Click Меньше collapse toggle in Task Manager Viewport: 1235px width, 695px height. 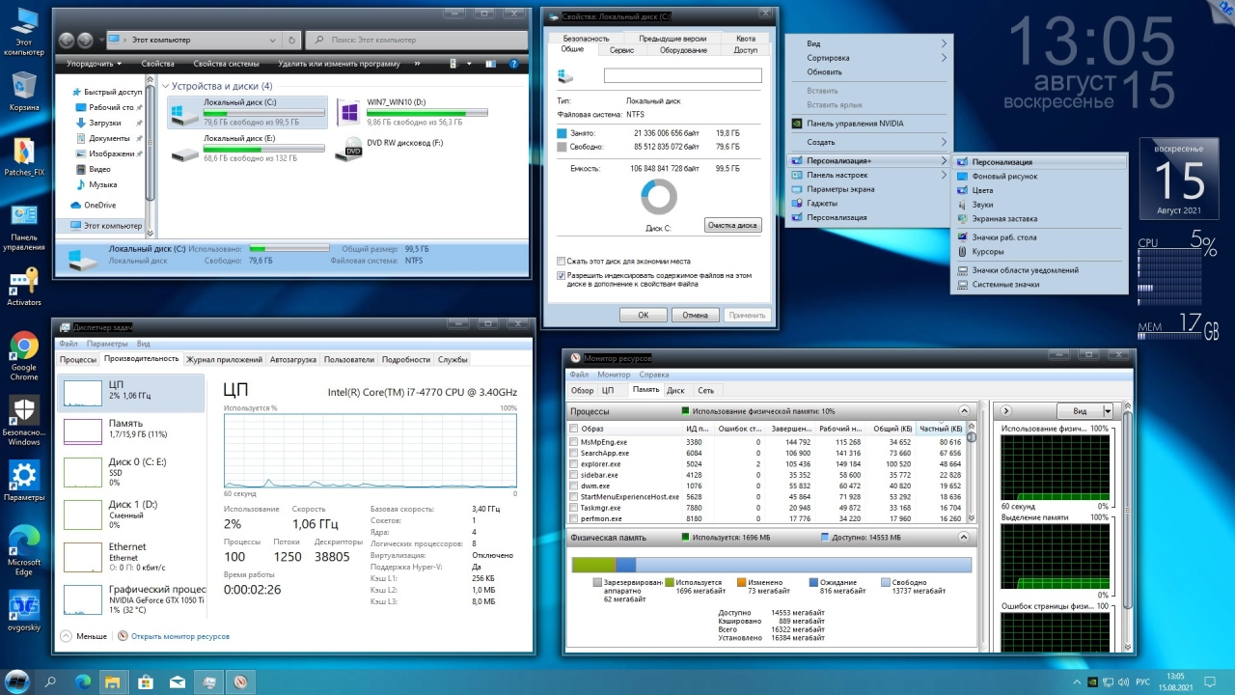84,636
